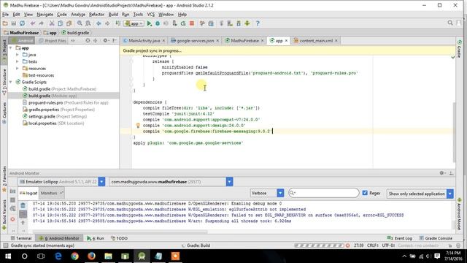Screen dimensions: 467x263
Task: Open the app run configuration dropdown
Action: point(134,23)
